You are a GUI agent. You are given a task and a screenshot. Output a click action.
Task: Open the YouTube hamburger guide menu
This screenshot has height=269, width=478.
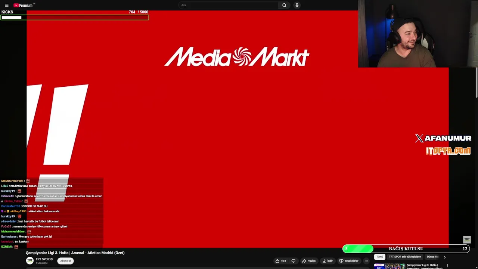click(x=6, y=5)
